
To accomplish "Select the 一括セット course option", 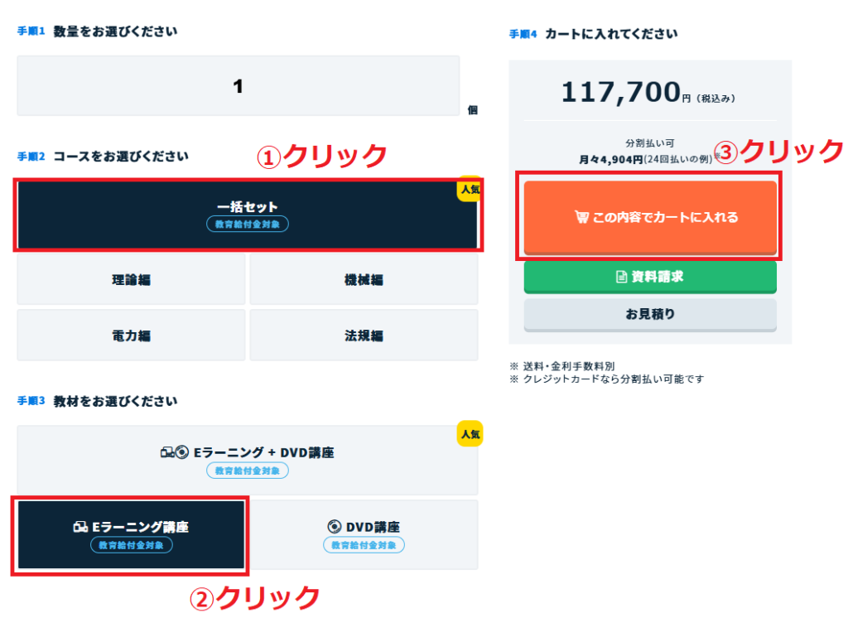I will click(x=248, y=215).
